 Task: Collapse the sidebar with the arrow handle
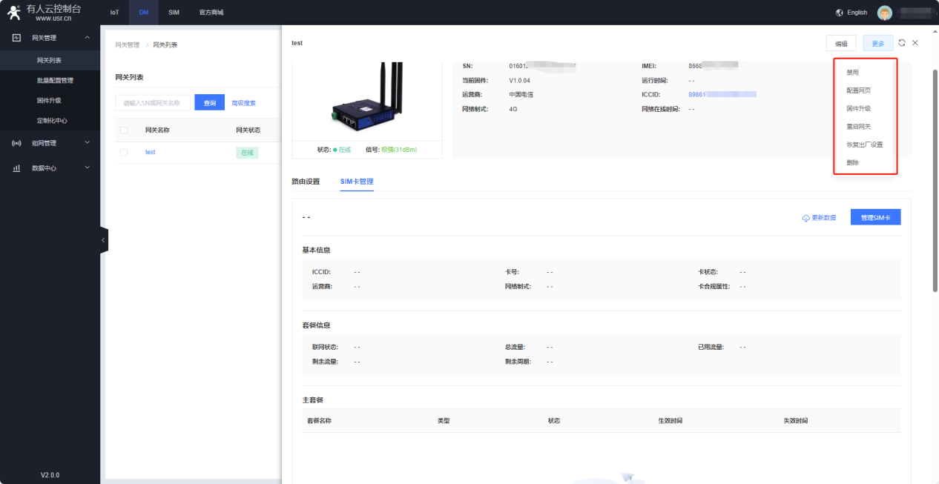(x=103, y=240)
